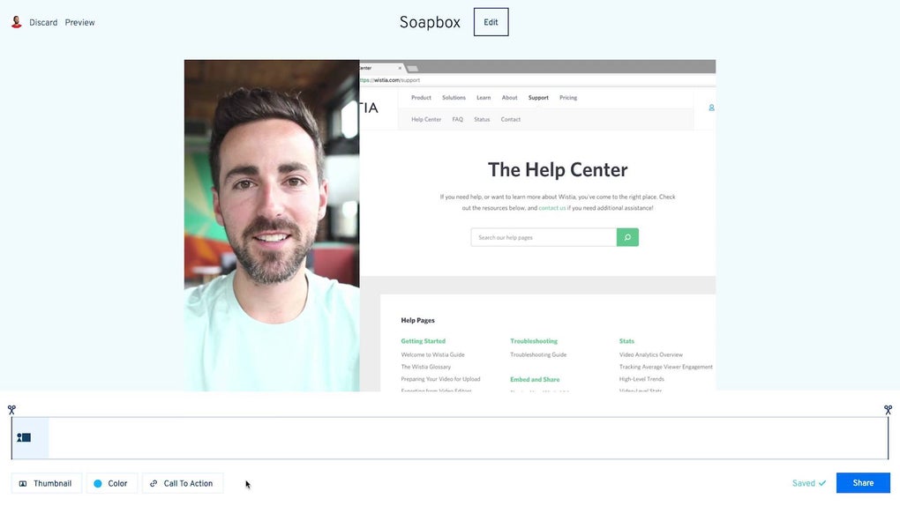This screenshot has width=900, height=506.
Task: Open The Wistia Glossary link
Action: point(426,367)
